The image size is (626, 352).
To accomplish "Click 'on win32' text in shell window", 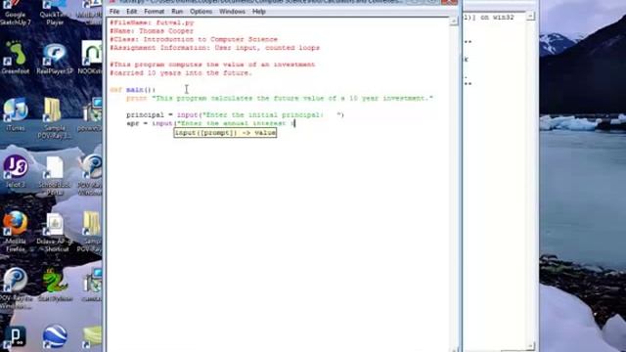I will [x=496, y=18].
